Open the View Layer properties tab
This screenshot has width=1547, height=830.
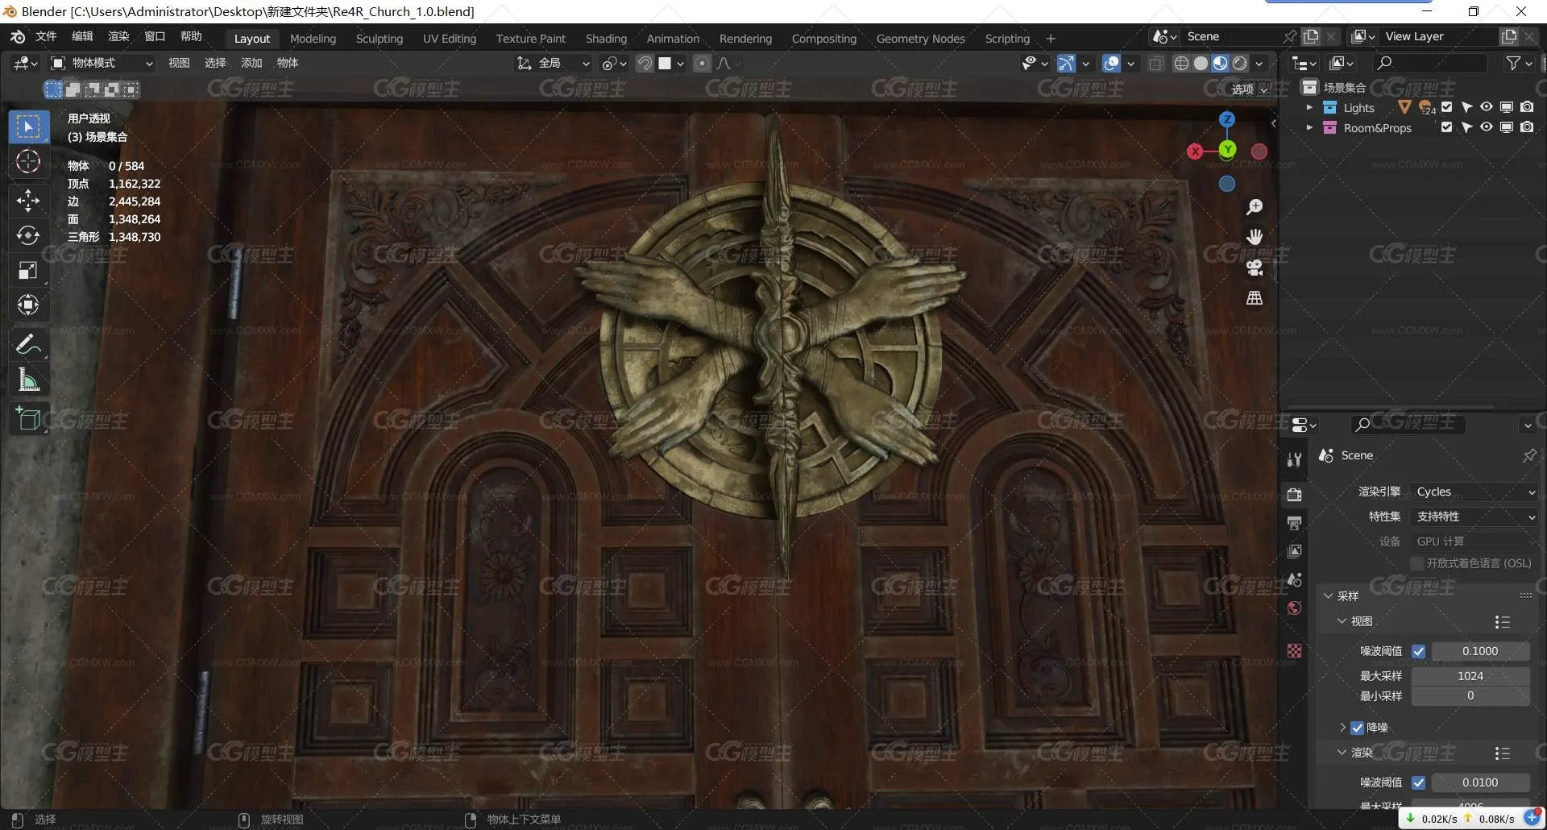point(1294,551)
